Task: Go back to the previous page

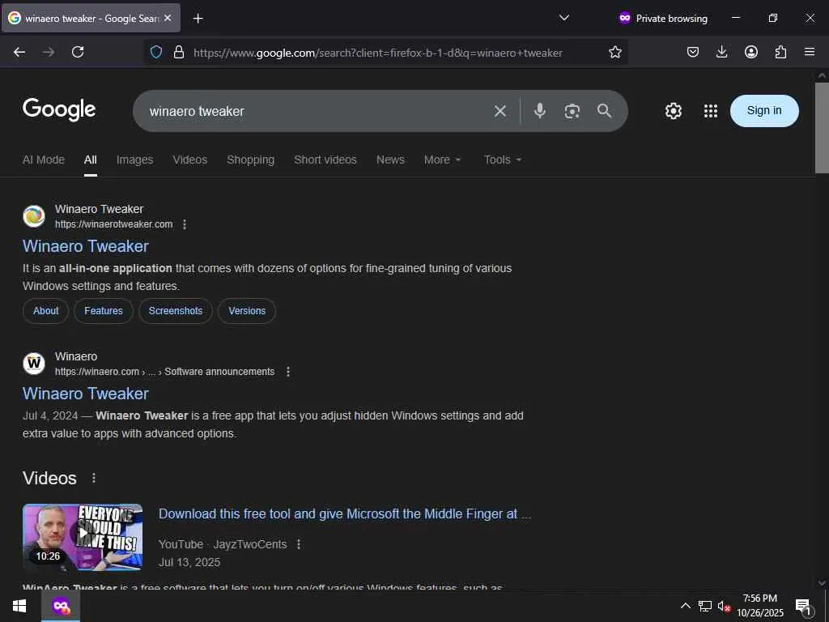Action: point(19,52)
